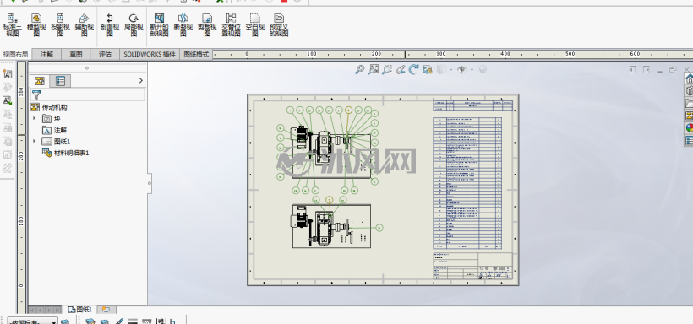Expand the manager panel tabs chevron
The height and width of the screenshot is (324, 693).
coord(141,80)
